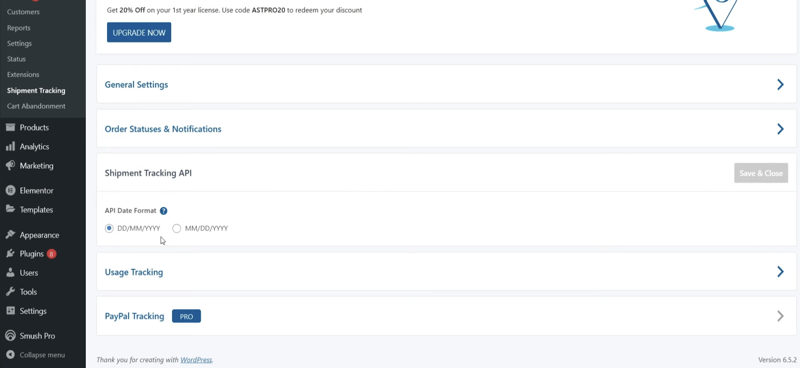Click the PRO badge beside PayPal Tracking
The height and width of the screenshot is (368, 800).
[186, 316]
